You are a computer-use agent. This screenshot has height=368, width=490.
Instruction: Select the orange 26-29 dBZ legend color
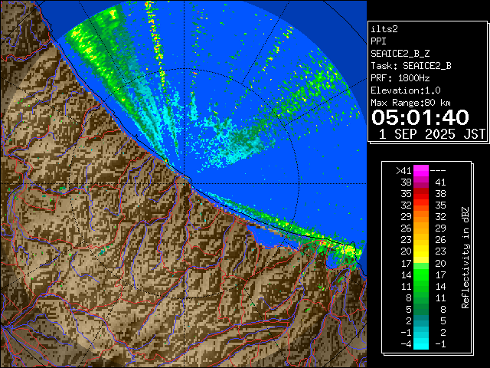tap(421, 228)
